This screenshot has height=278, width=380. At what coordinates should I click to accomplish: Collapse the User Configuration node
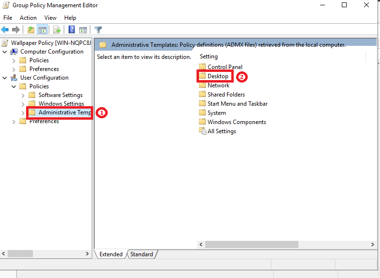pyautogui.click(x=5, y=78)
